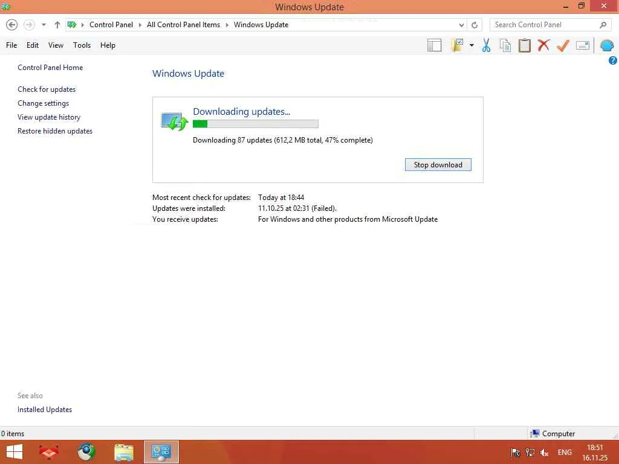Open Control Panel Home
The width and height of the screenshot is (619, 464).
point(50,68)
